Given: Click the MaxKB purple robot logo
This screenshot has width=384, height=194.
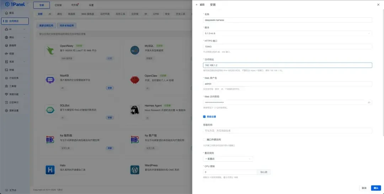Looking at the screenshot, I should tap(50, 80).
